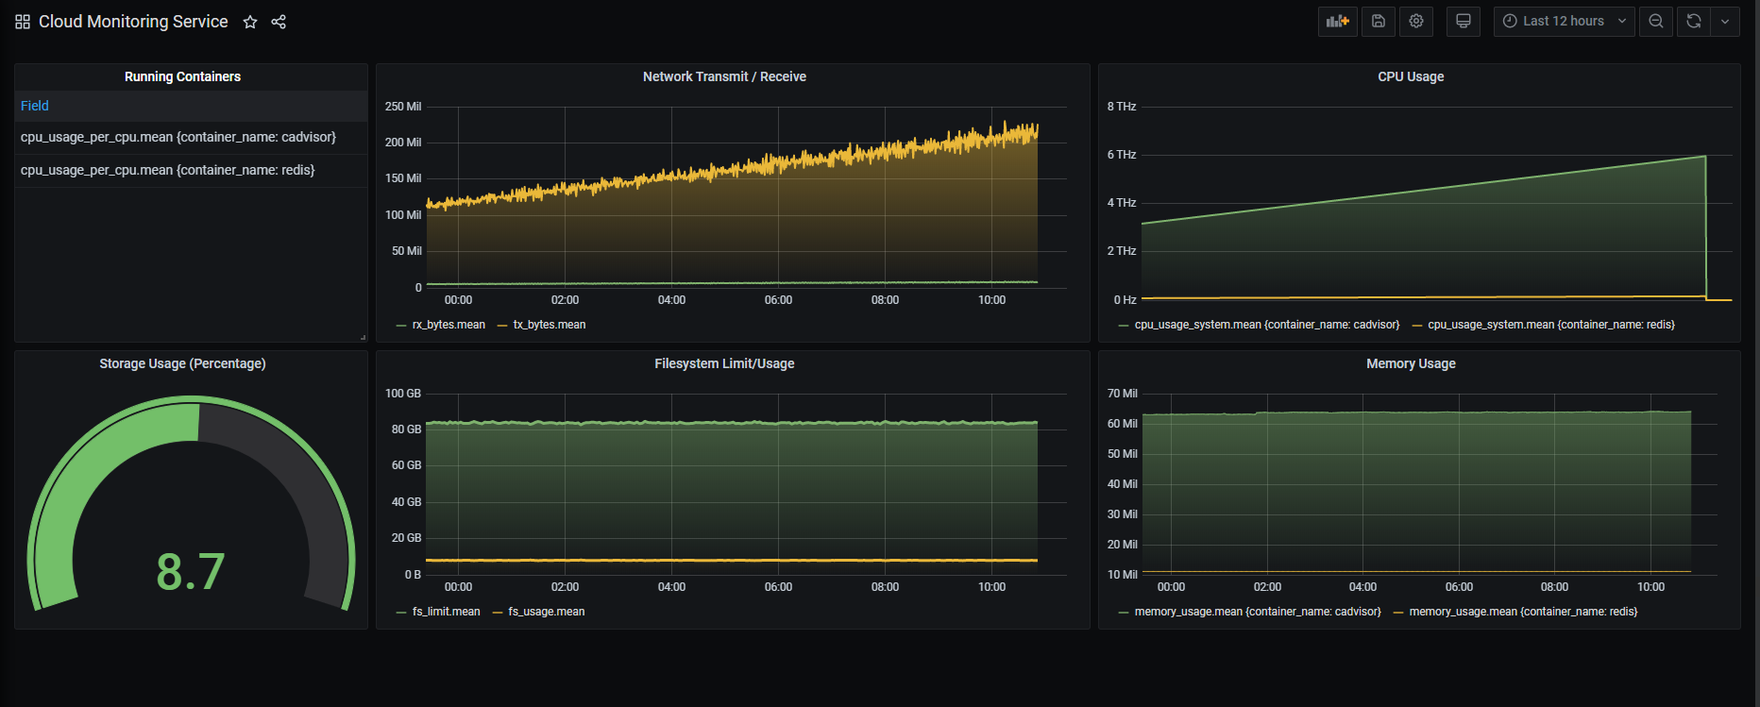Sort table by Field column header
The height and width of the screenshot is (707, 1760).
point(35,106)
